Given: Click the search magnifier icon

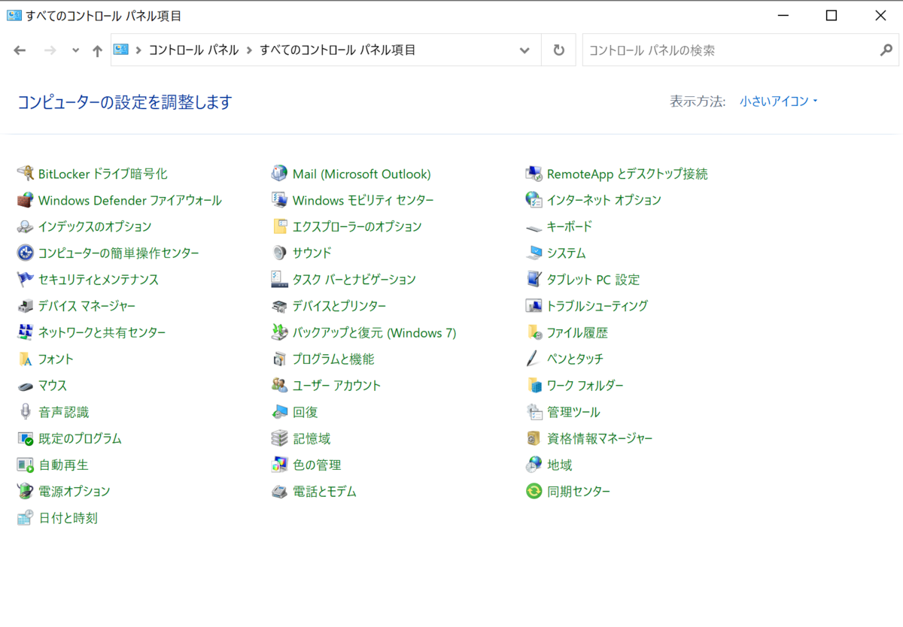Looking at the screenshot, I should point(886,50).
